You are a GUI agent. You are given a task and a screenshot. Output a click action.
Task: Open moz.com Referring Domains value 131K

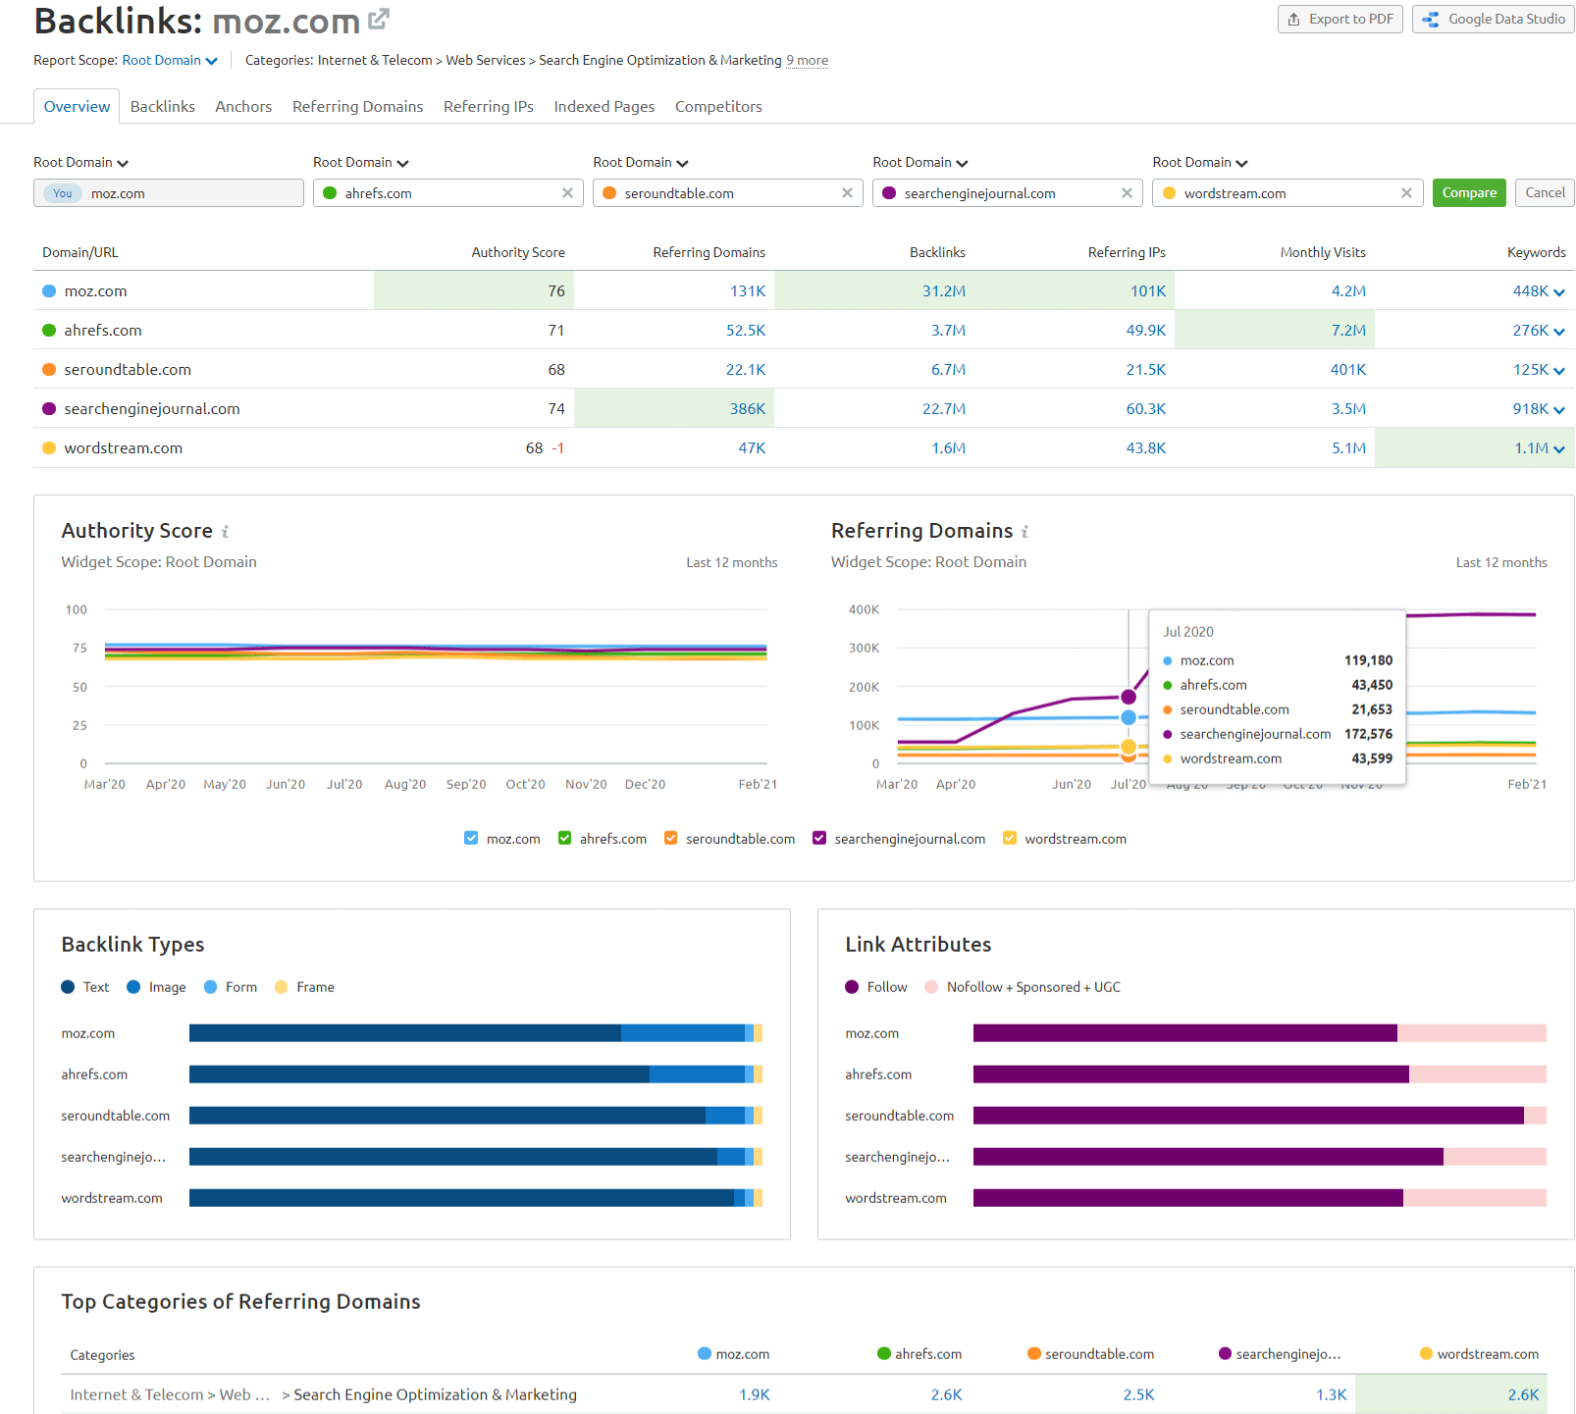tap(748, 291)
